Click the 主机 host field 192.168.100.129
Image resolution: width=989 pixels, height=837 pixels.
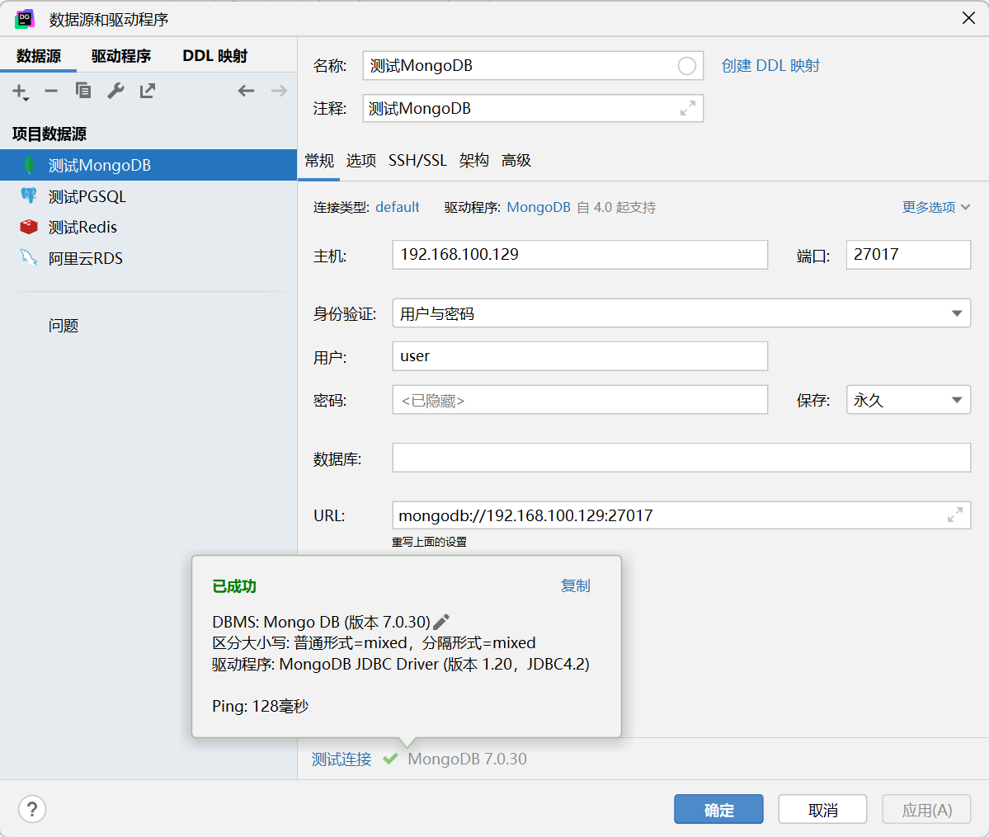click(x=580, y=254)
